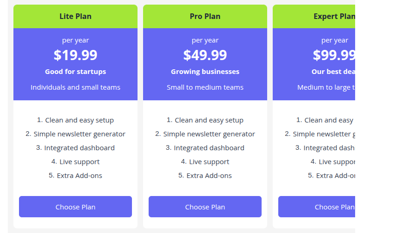The image size is (413, 233).
Task: Click 'Small to medium teams' text
Action: [205, 87]
